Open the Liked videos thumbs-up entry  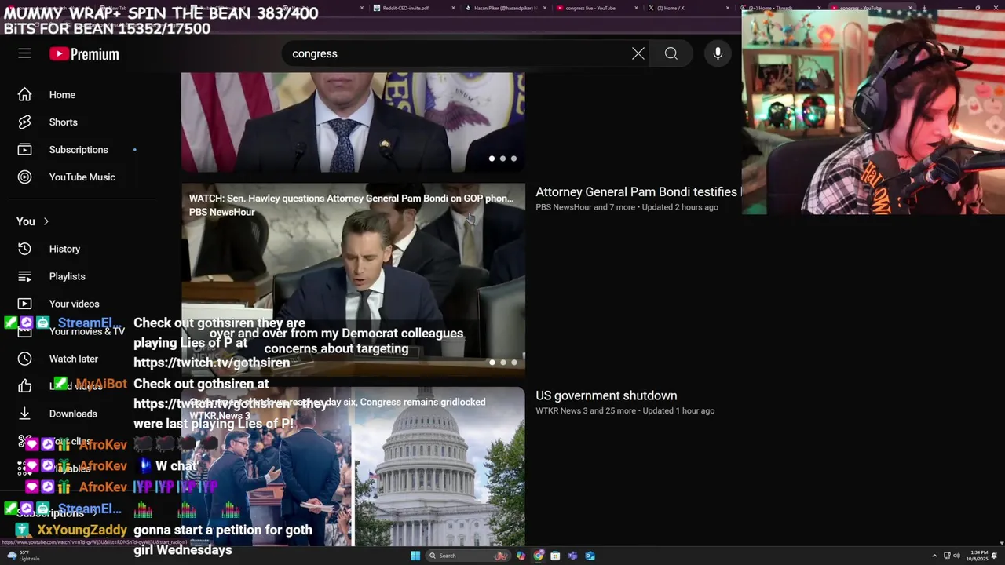click(x=25, y=386)
